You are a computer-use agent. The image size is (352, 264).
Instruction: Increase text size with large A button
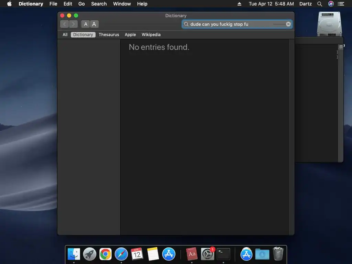[94, 24]
